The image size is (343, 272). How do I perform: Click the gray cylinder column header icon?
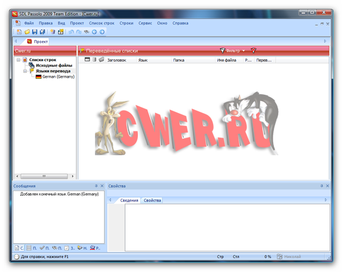tap(94, 59)
